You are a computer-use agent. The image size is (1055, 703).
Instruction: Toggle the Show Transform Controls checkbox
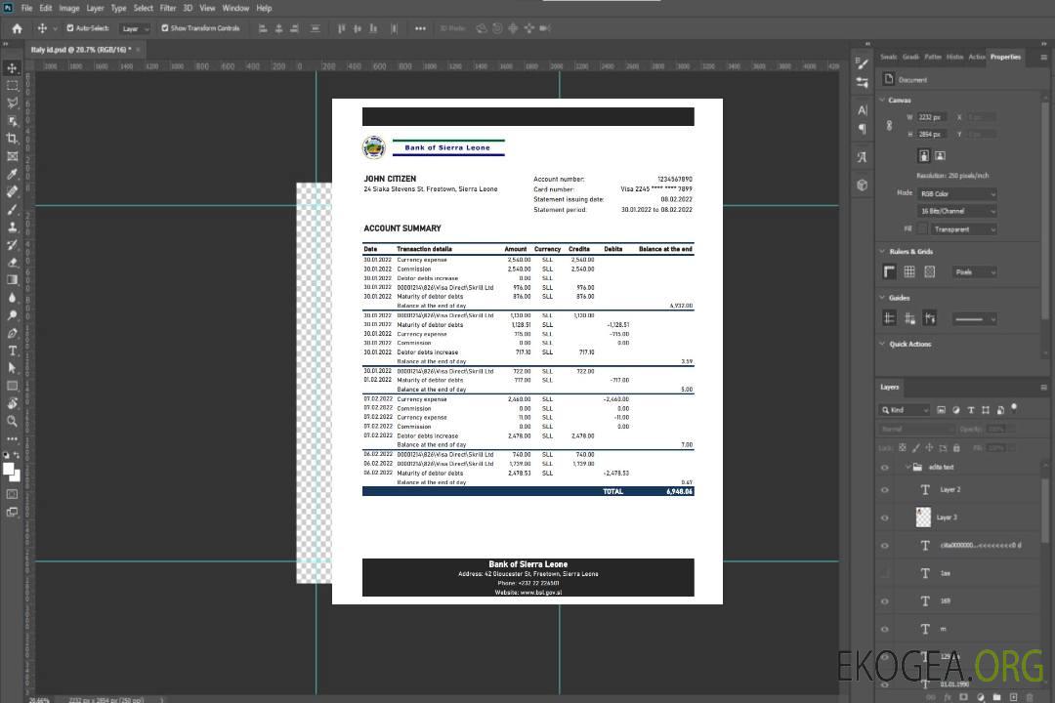click(165, 28)
